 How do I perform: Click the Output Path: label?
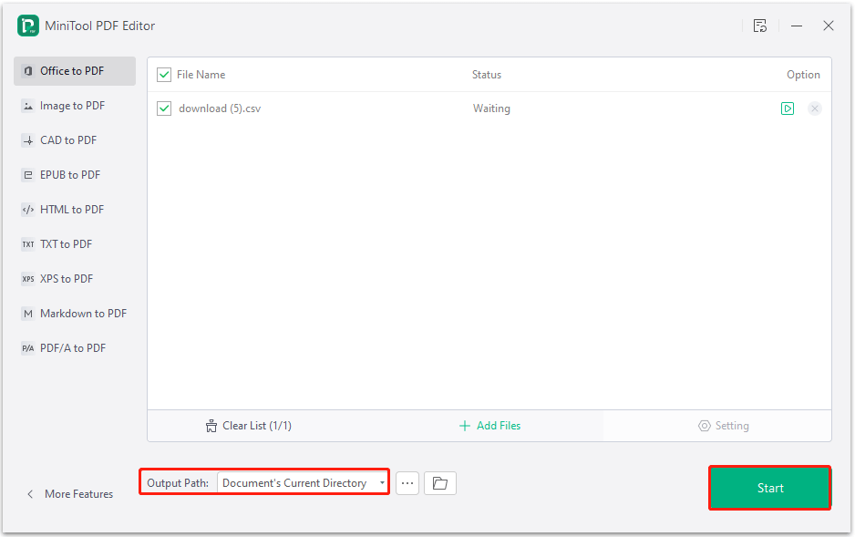(178, 483)
